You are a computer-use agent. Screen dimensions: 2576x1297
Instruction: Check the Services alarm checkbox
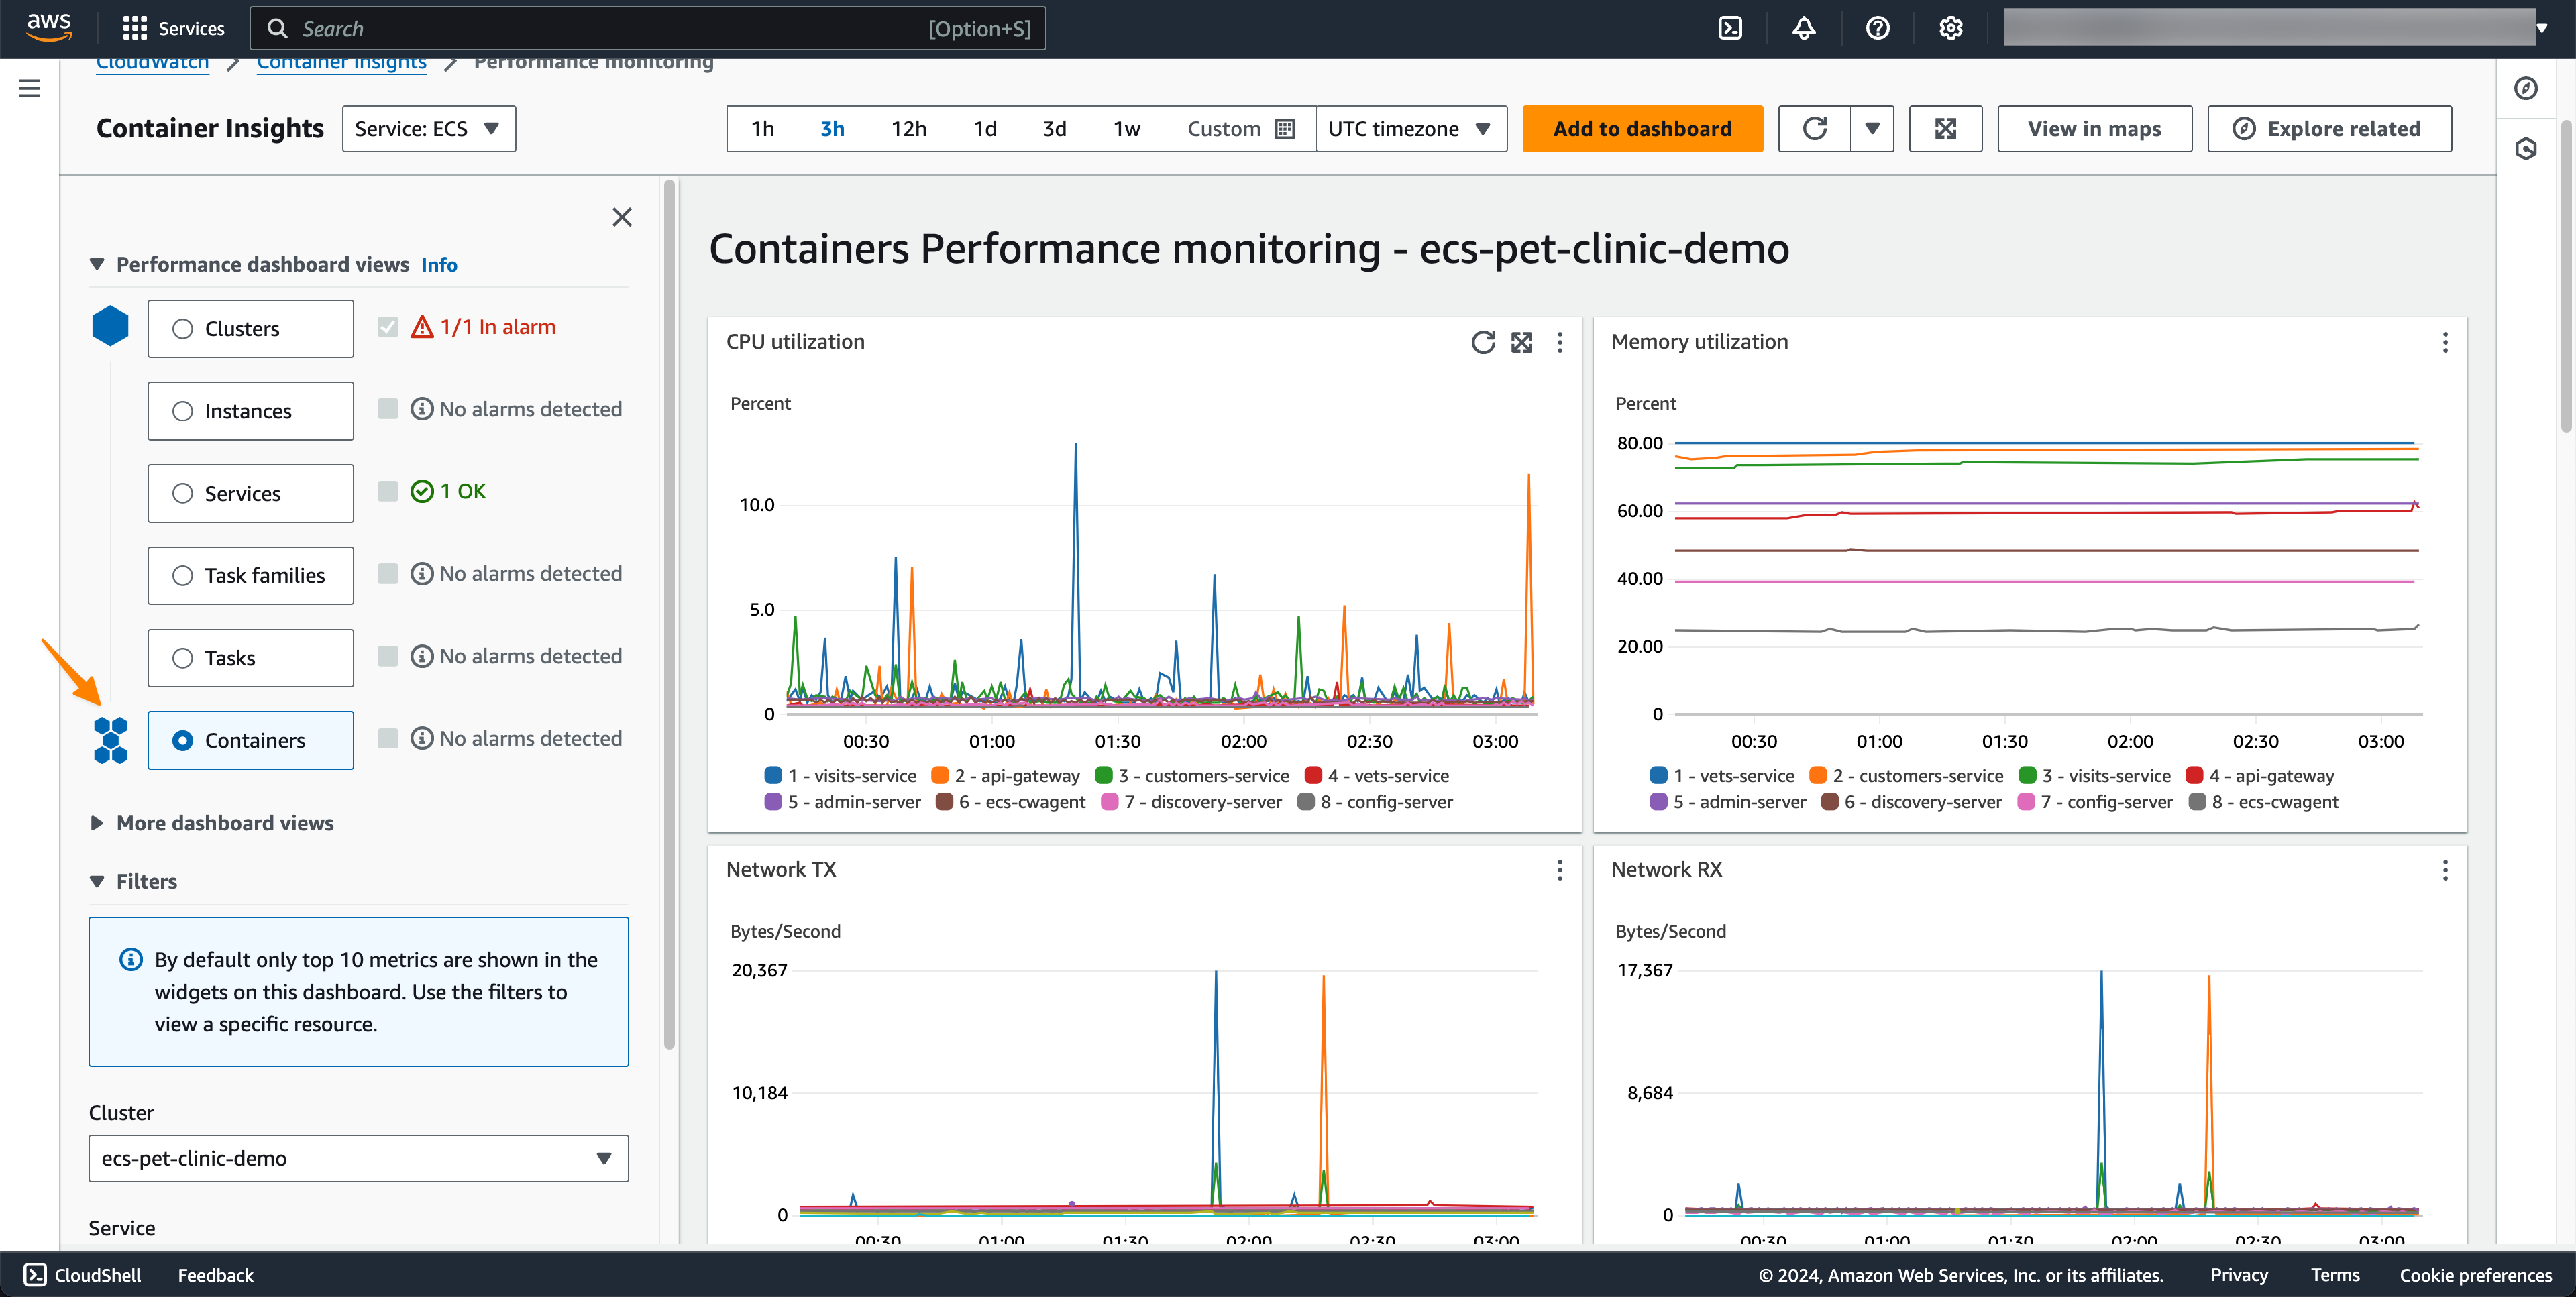pyautogui.click(x=388, y=491)
